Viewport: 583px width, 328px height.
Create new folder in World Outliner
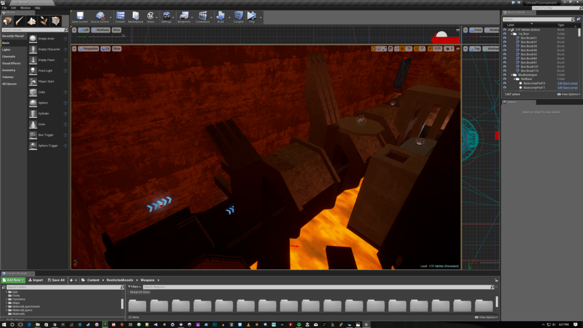click(x=578, y=19)
